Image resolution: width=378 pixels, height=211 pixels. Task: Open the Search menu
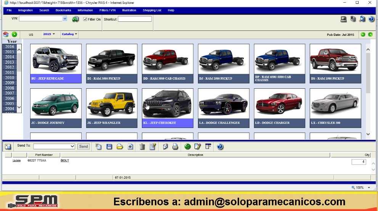pos(44,10)
